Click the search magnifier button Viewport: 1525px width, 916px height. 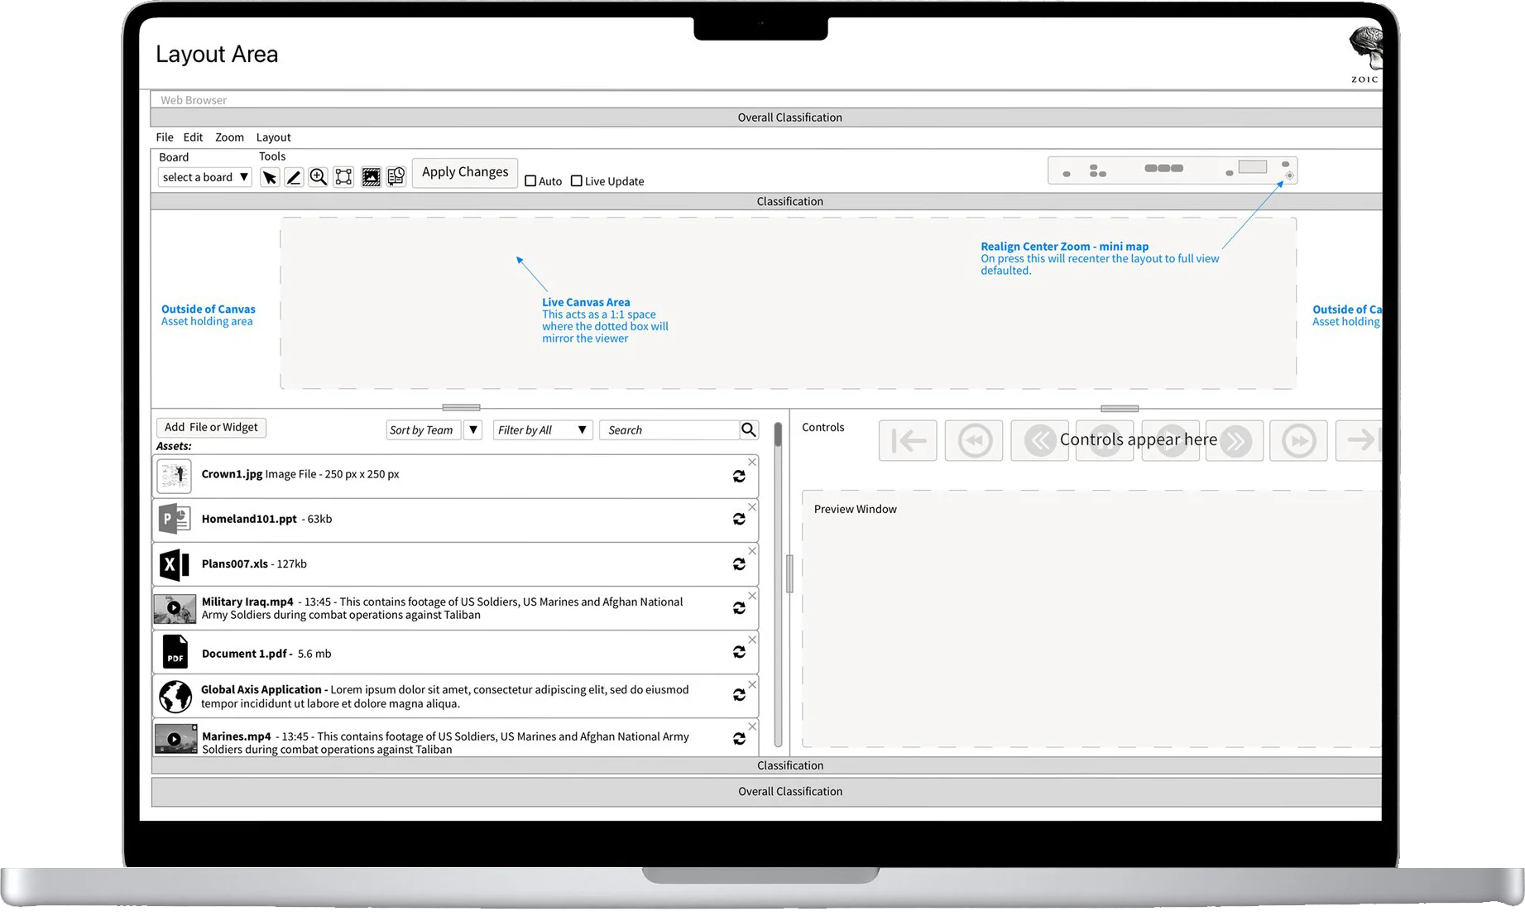749,429
